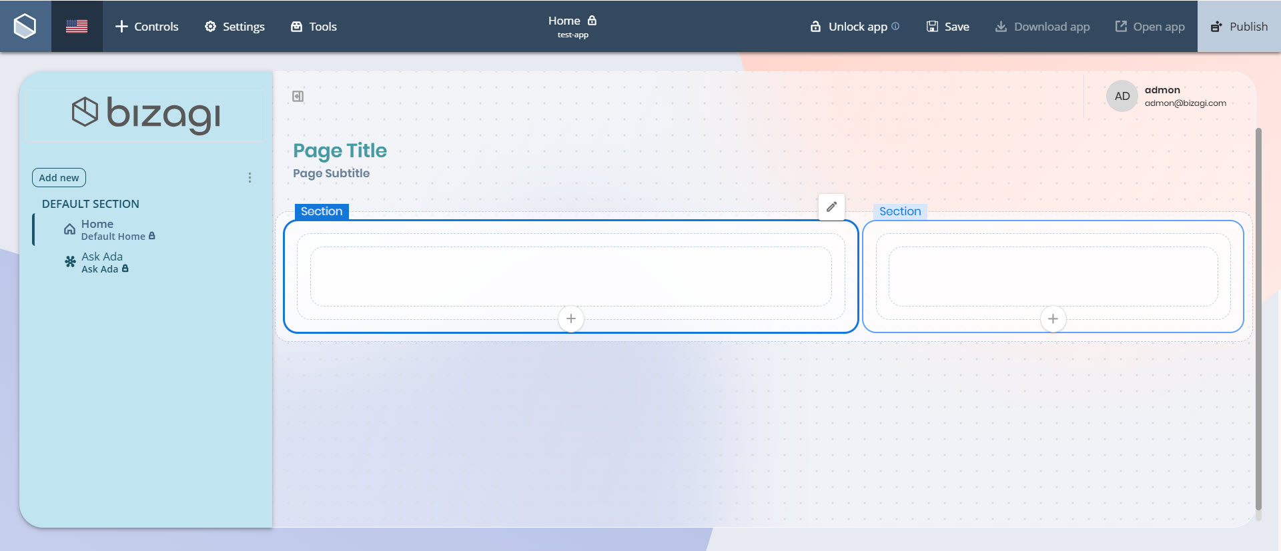Click the Unlock app info icon
The image size is (1281, 551).
[895, 27]
